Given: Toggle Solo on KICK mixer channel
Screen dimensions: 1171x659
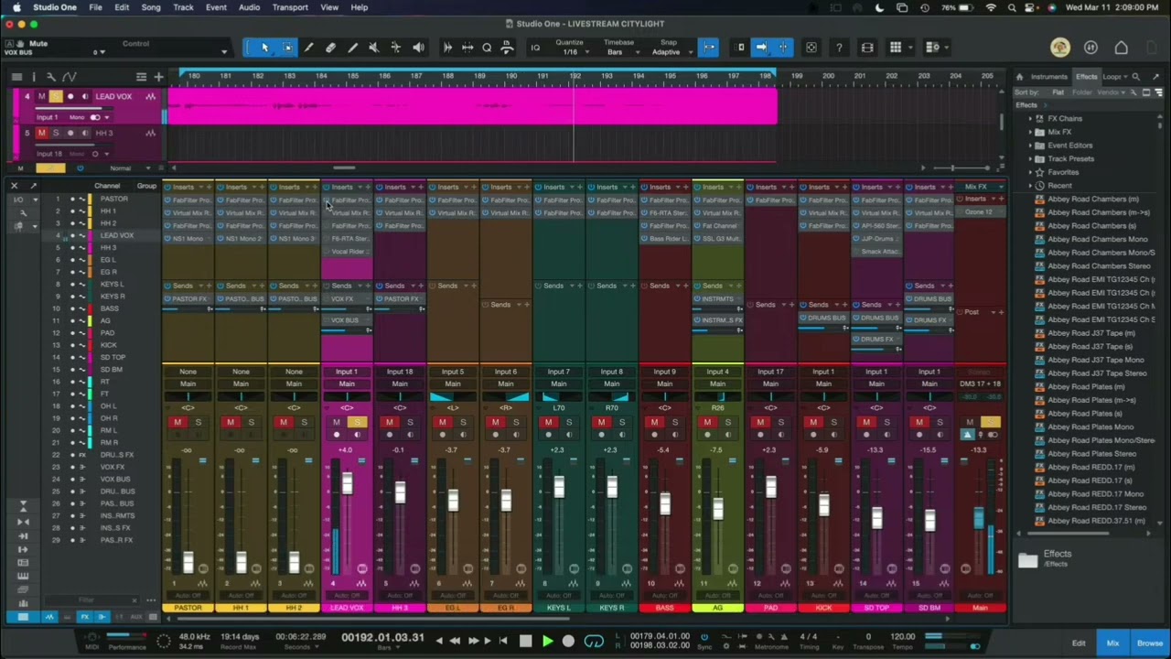Looking at the screenshot, I should tap(834, 423).
